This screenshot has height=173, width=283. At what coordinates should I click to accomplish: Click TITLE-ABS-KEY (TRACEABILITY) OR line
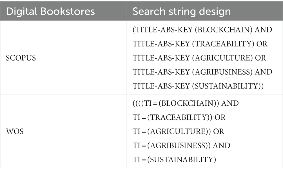click(x=200, y=44)
